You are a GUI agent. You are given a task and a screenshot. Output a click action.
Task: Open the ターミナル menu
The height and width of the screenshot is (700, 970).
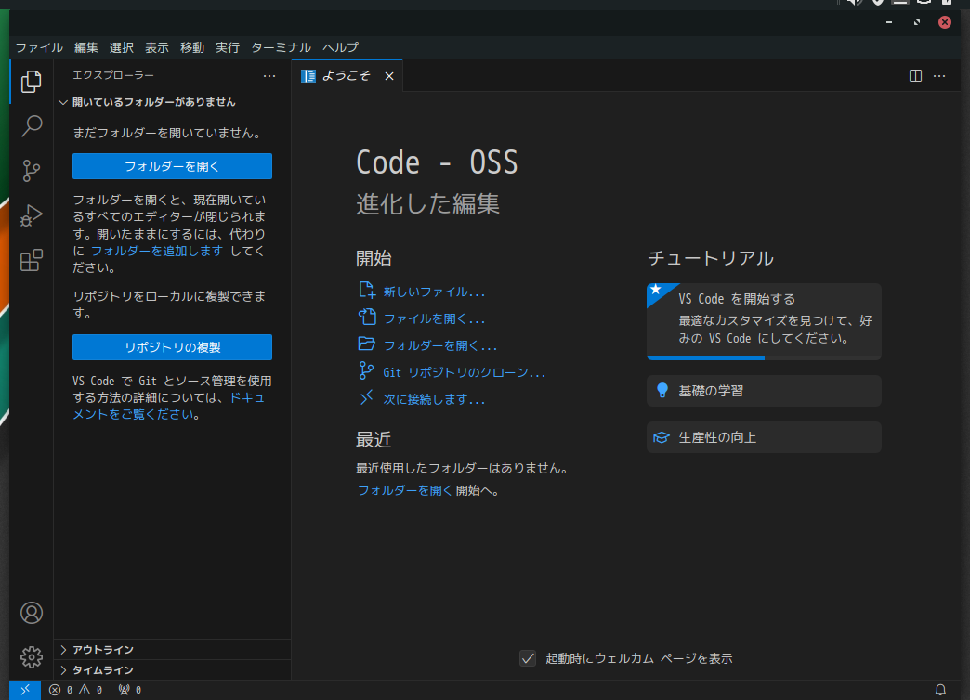click(x=281, y=47)
